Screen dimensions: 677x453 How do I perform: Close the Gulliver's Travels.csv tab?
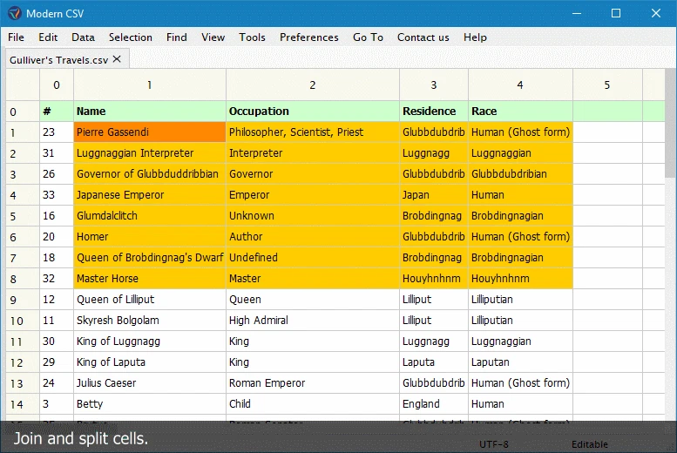tap(117, 59)
